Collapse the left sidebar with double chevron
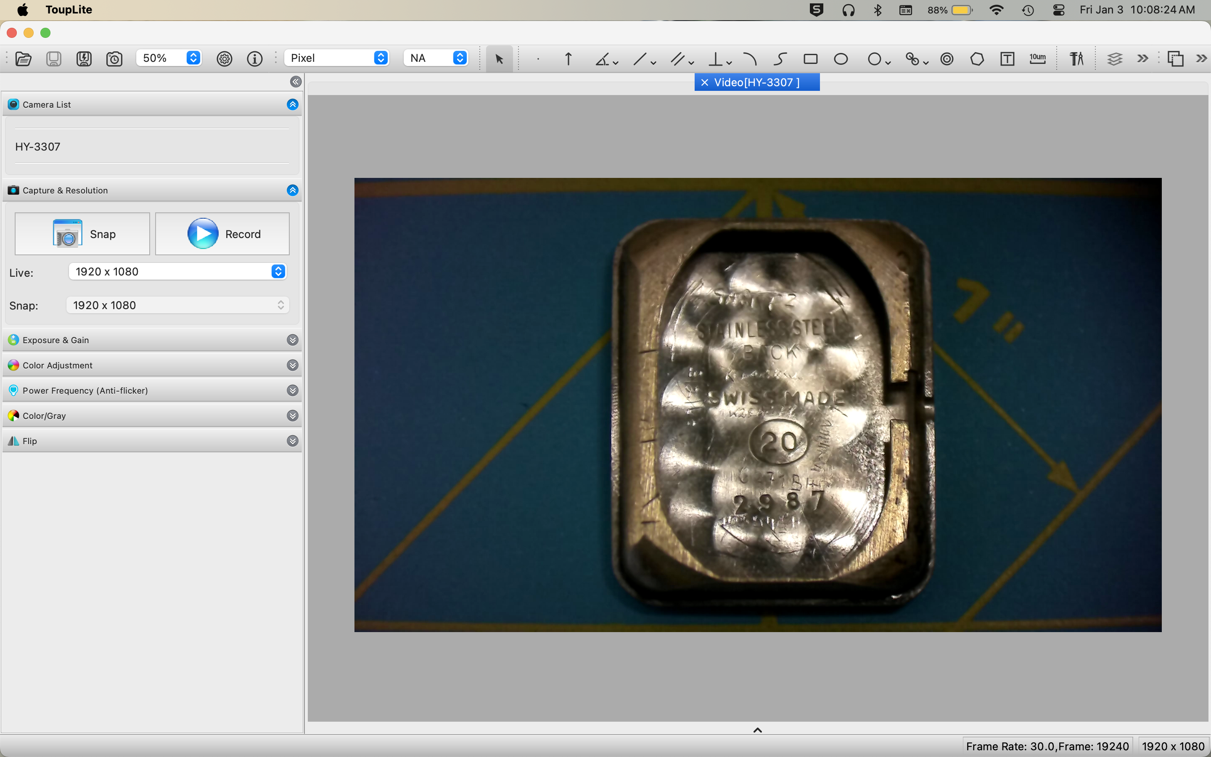 pos(296,82)
